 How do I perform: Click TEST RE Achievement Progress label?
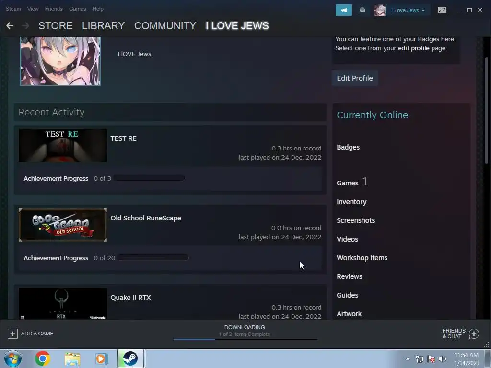coord(56,179)
